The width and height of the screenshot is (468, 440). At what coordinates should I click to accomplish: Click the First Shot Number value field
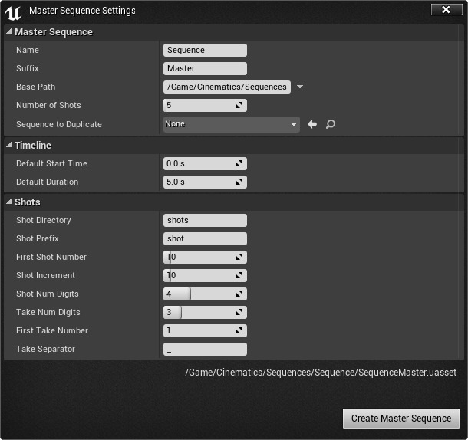coord(205,257)
